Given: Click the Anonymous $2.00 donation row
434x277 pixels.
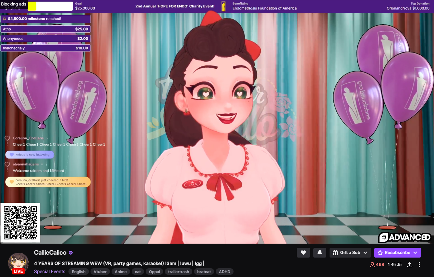Looking at the screenshot, I should (x=45, y=39).
